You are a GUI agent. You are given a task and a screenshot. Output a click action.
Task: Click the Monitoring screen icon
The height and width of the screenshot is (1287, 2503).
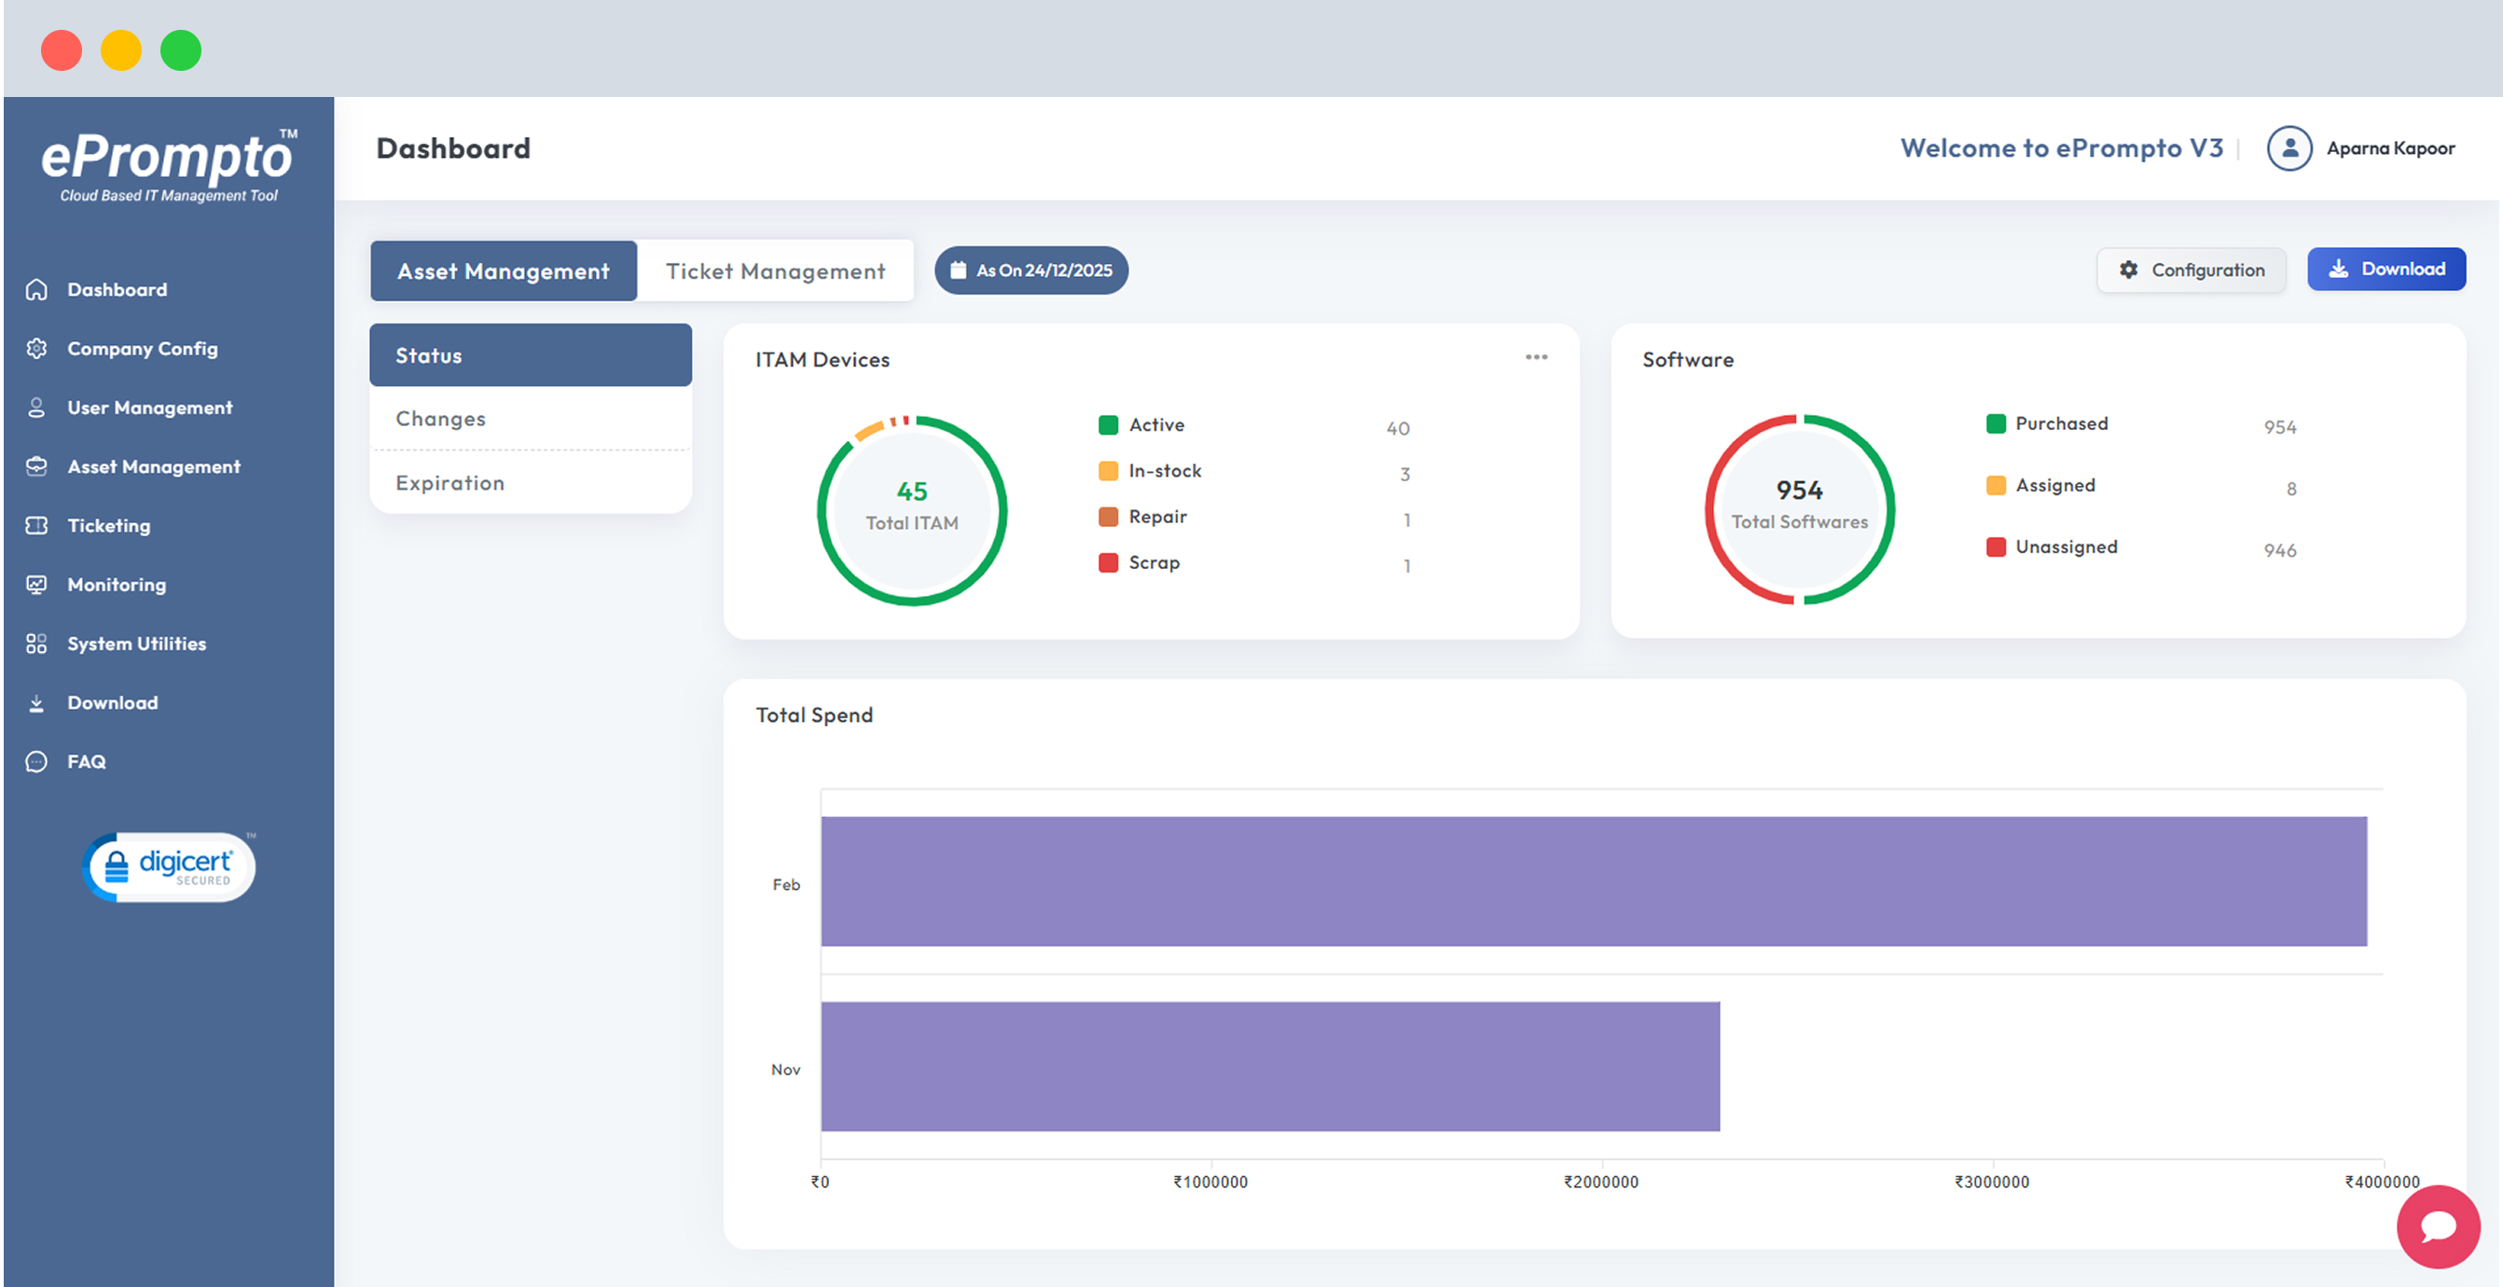[36, 584]
